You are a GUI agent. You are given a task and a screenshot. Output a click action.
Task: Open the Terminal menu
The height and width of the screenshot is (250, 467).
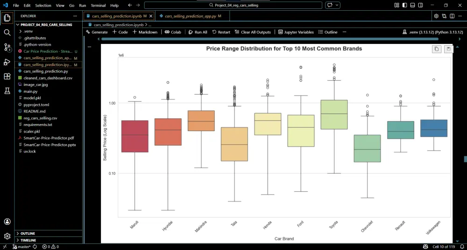[x=98, y=5]
